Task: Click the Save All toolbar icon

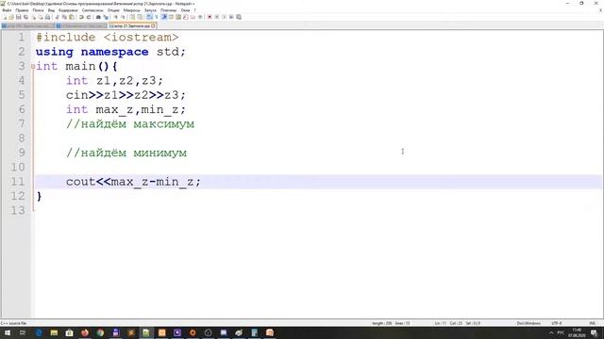Action: click(x=25, y=17)
